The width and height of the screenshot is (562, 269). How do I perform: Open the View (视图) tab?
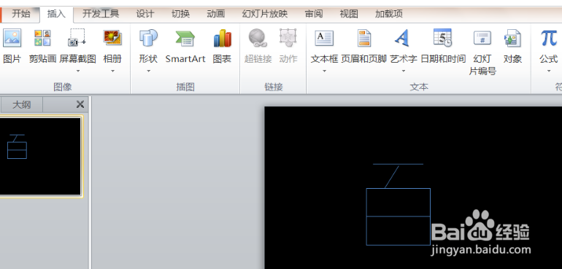[x=349, y=14]
